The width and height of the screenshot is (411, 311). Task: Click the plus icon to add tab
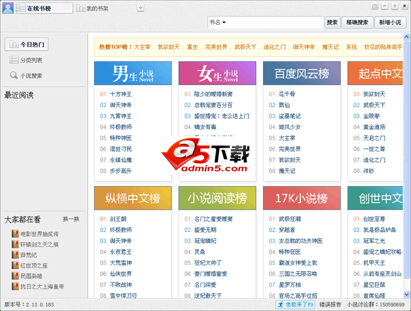coord(140,9)
